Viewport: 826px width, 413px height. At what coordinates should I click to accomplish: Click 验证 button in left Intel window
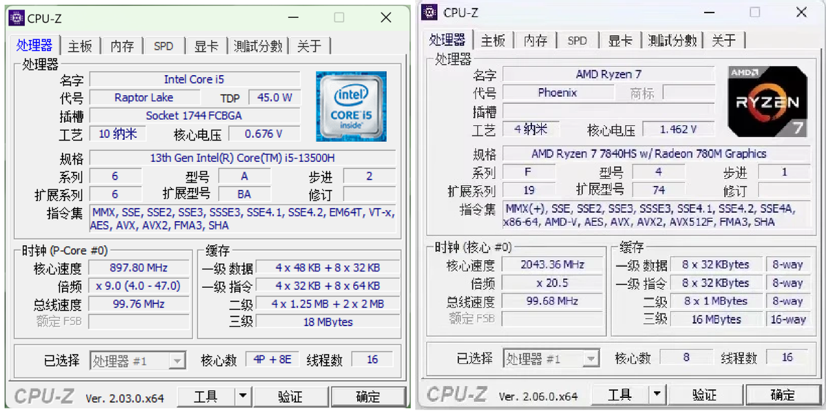(290, 396)
